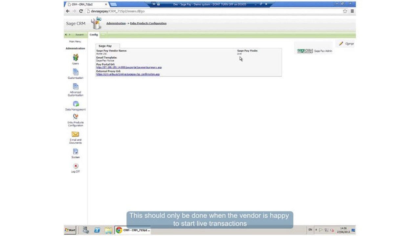Reload the page with refresh icon
This screenshot has width=420, height=236.
81,11
